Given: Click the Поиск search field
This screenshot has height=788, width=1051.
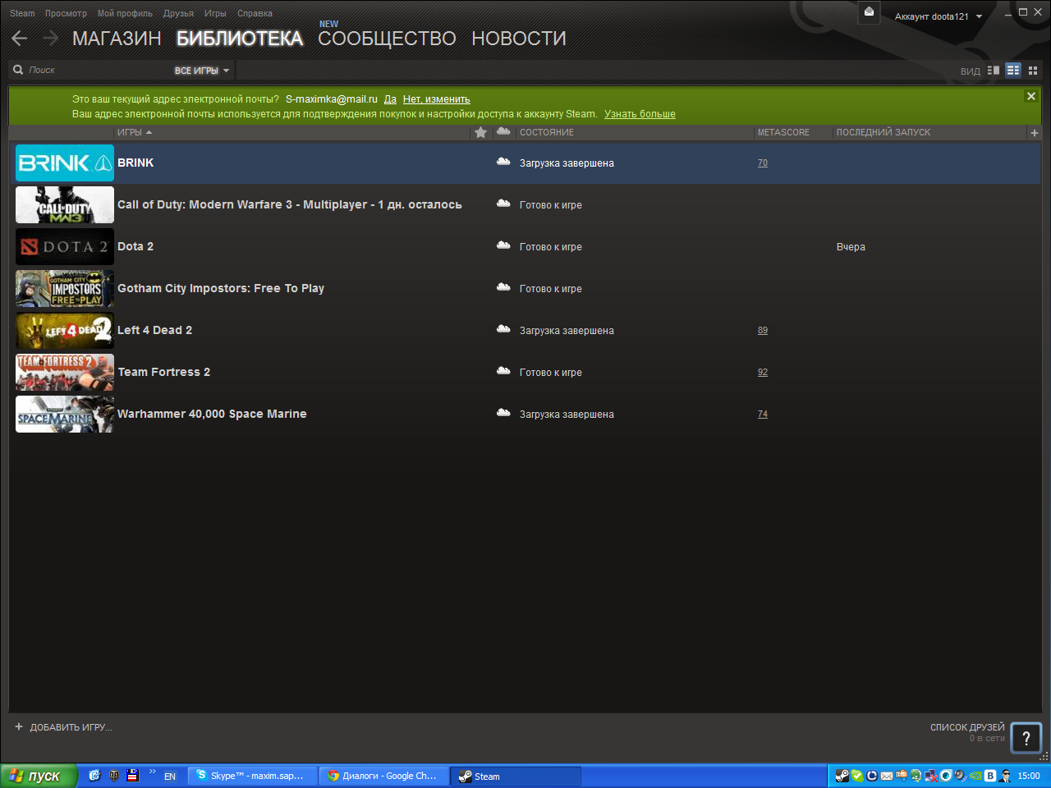Looking at the screenshot, I should pos(90,71).
